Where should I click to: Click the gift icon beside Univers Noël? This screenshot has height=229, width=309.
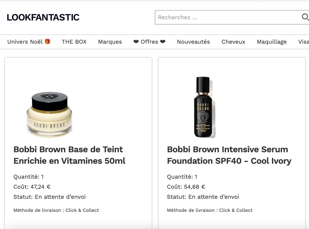click(48, 41)
